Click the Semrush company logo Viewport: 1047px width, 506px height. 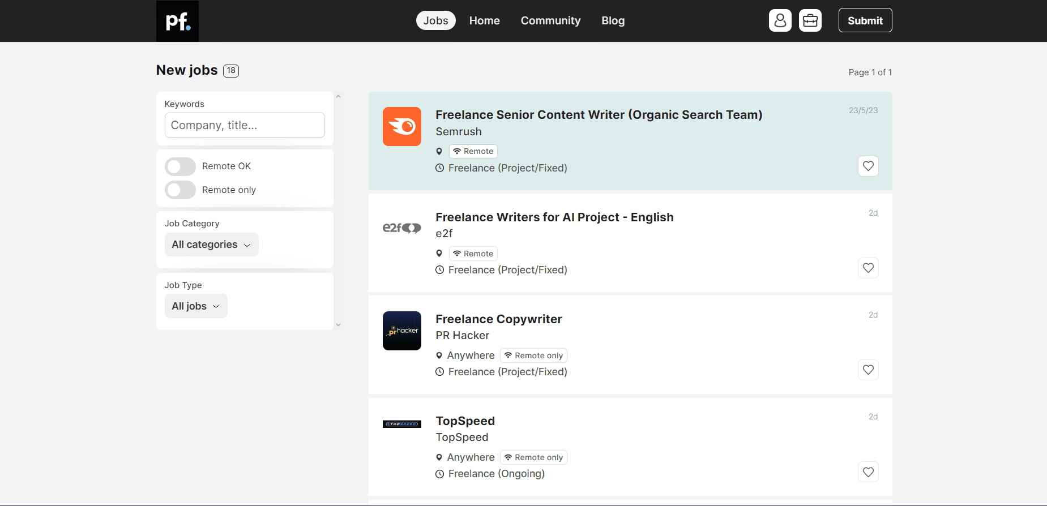(401, 126)
